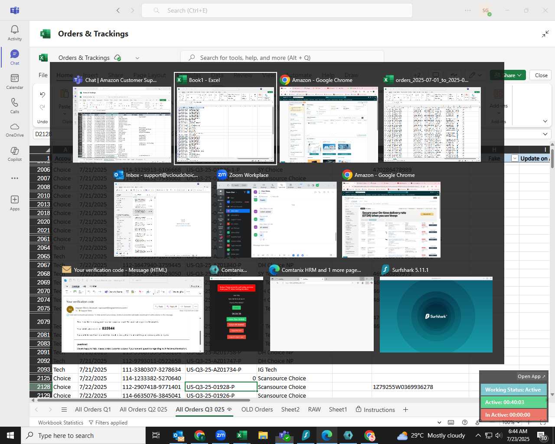Select tracking cell 1Z79255W0369936278
Viewport: 555px width, 444px height.
click(419, 387)
